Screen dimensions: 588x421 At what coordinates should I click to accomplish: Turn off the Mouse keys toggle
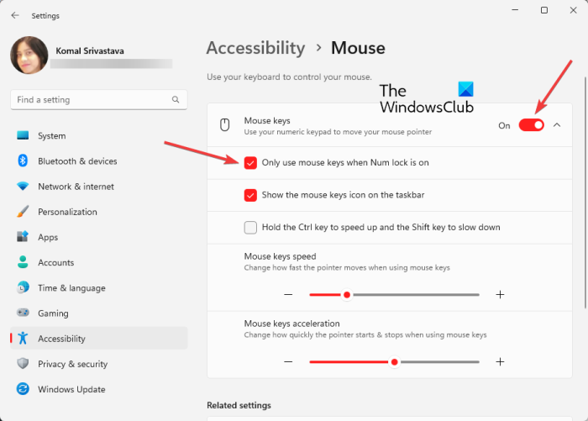[531, 125]
